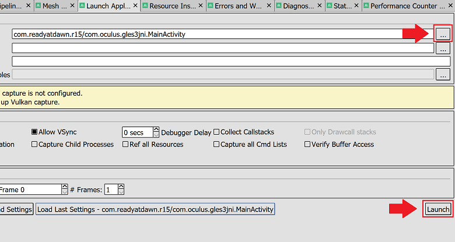Close the Launch Application tab
Image resolution: width=455 pixels, height=242 pixels.
coord(135,6)
